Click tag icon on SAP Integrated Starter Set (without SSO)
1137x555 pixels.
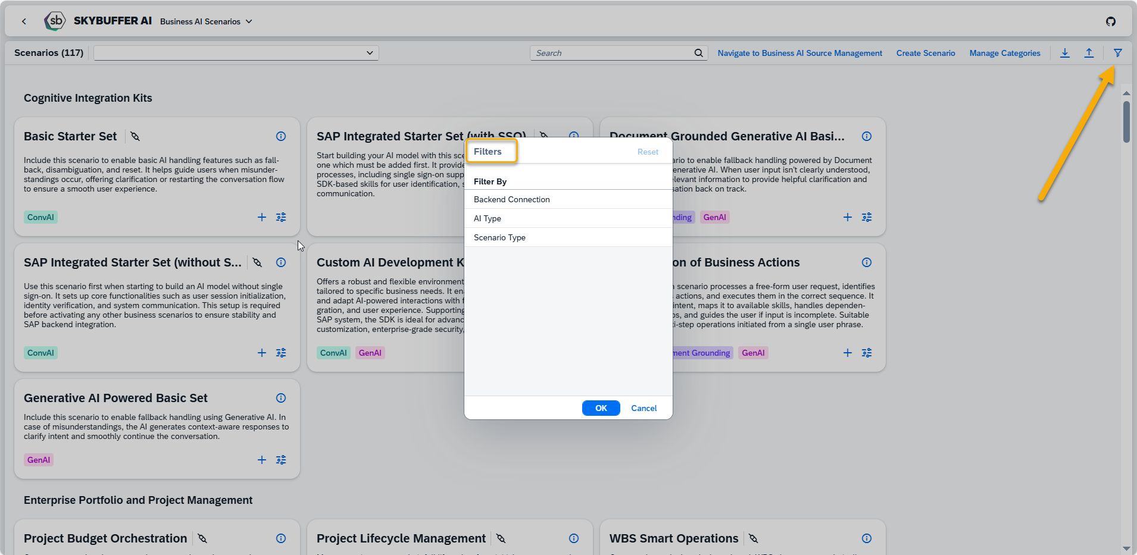pyautogui.click(x=257, y=262)
